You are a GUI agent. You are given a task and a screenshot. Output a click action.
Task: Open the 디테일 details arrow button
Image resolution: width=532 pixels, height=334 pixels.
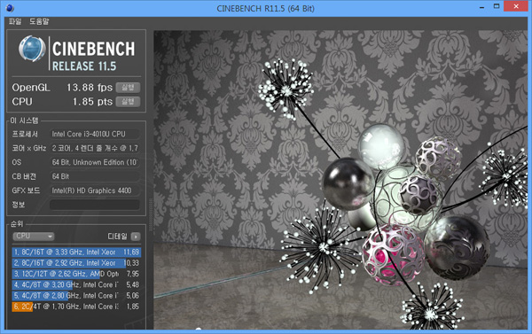point(136,237)
